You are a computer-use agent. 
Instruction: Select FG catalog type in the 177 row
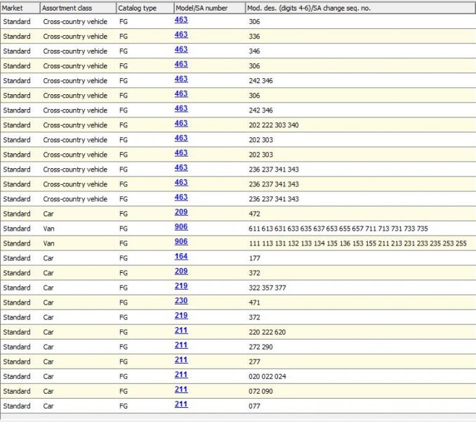click(x=124, y=258)
